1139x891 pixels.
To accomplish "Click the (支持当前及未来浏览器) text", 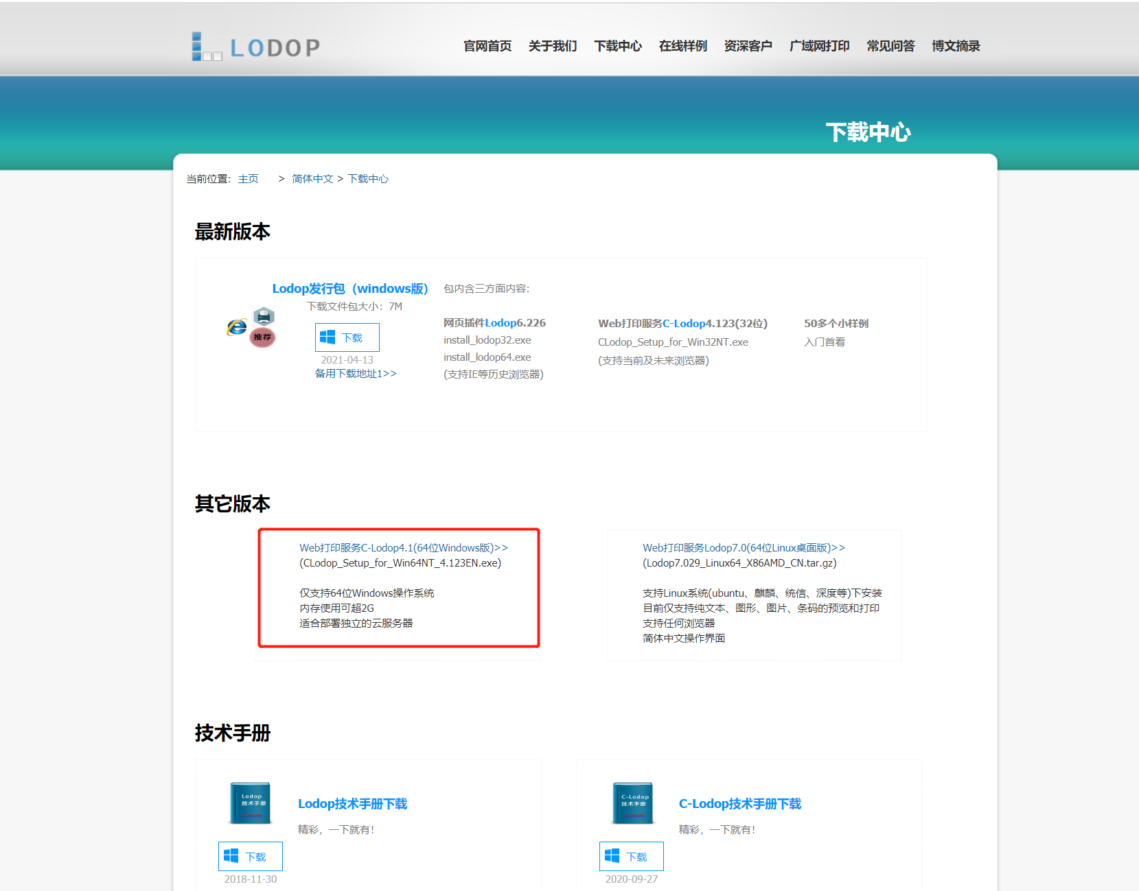I will (x=654, y=361).
